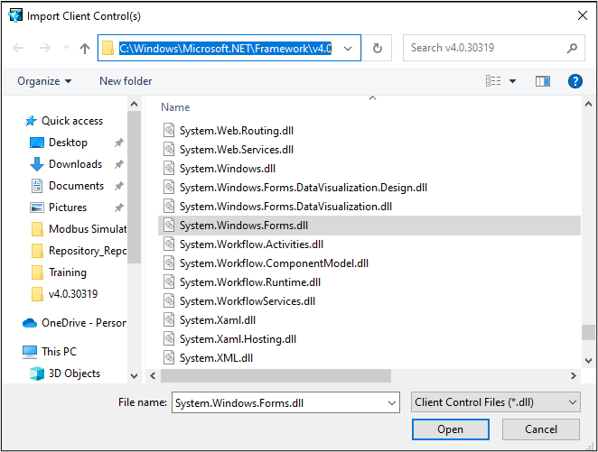
Task: Select This PC in the sidebar
Action: point(50,352)
